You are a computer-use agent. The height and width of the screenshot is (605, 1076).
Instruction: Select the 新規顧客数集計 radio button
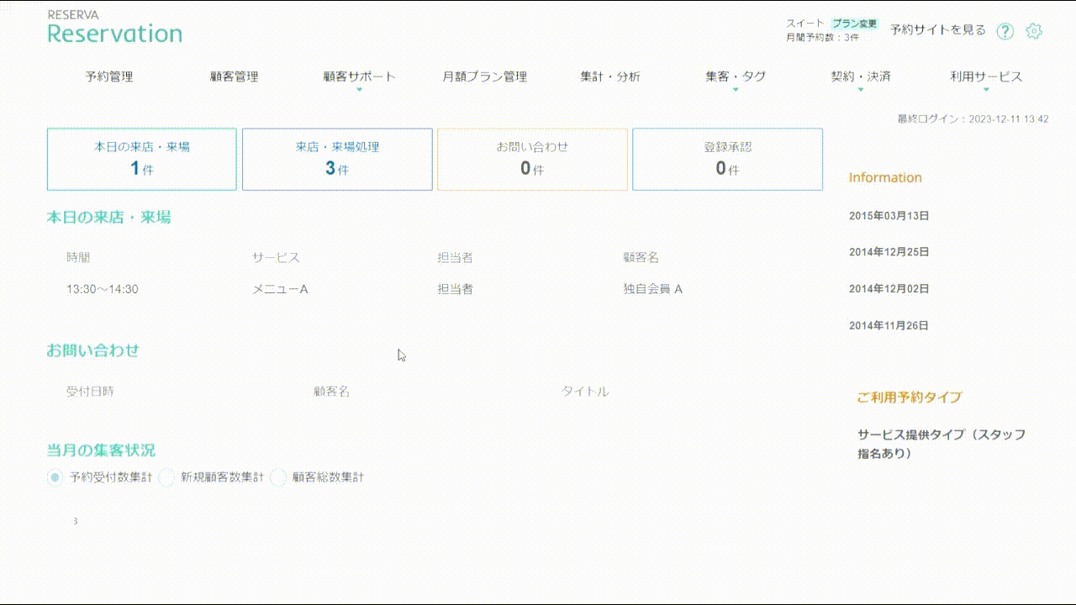(x=166, y=477)
